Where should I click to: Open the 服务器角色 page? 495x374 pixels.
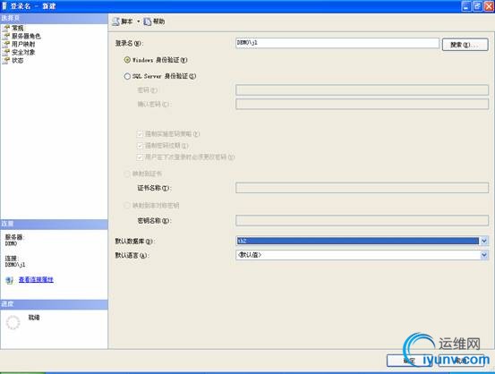click(26, 36)
